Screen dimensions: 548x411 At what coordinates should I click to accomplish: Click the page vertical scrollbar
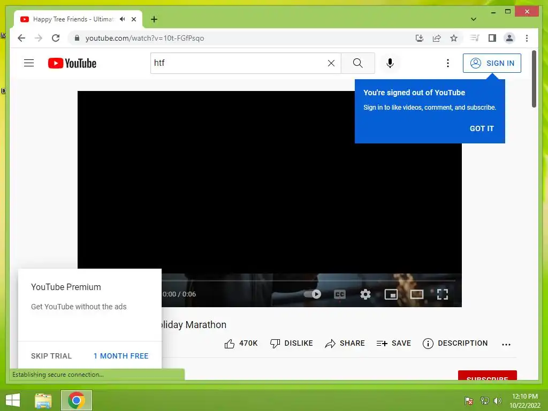click(534, 79)
